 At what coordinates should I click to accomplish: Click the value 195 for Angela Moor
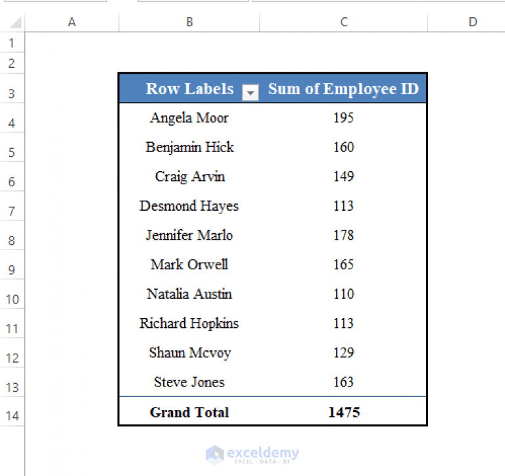pyautogui.click(x=343, y=118)
